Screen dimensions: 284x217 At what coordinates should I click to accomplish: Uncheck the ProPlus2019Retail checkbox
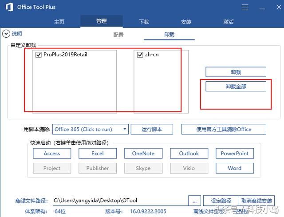click(39, 55)
